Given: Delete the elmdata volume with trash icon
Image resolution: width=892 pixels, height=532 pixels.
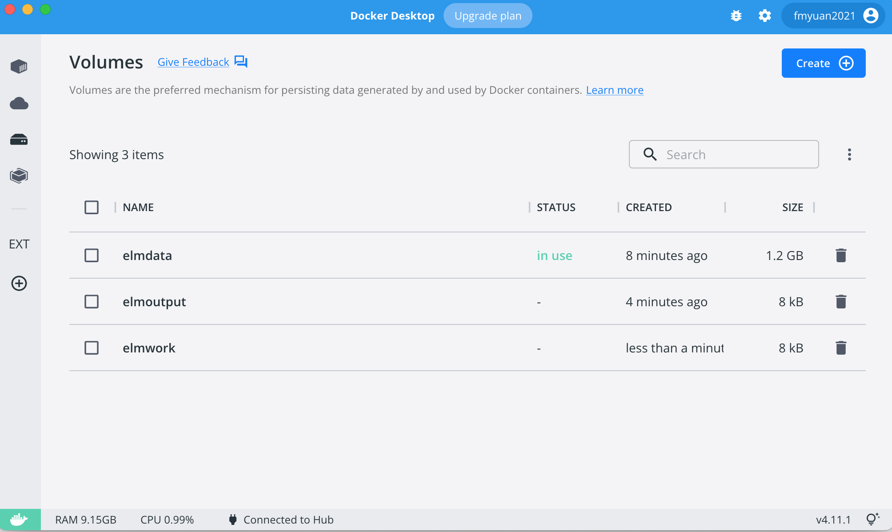Looking at the screenshot, I should [840, 256].
